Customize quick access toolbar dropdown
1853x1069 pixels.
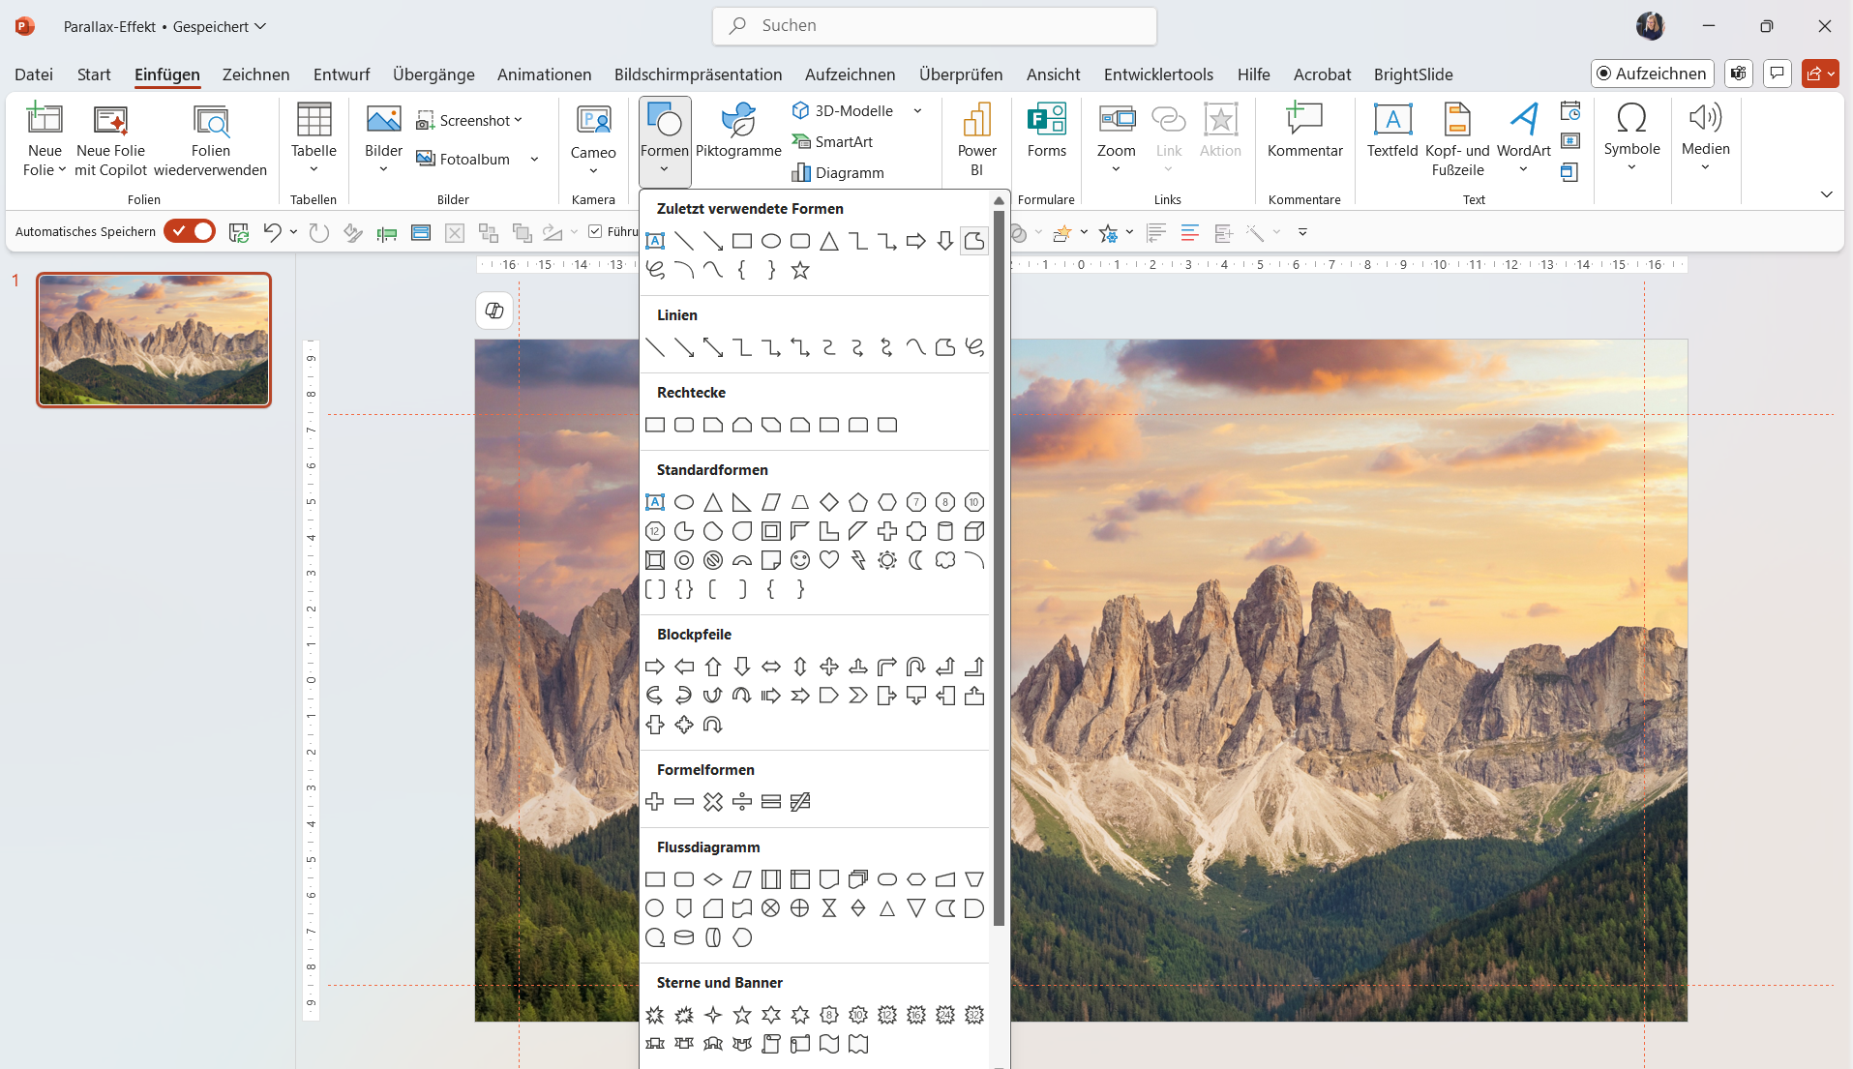coord(1302,232)
